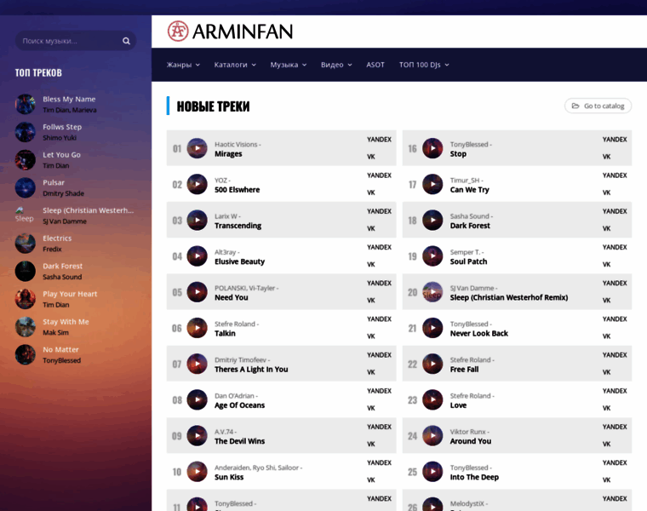Play track 09 The Devil Wins

point(198,435)
